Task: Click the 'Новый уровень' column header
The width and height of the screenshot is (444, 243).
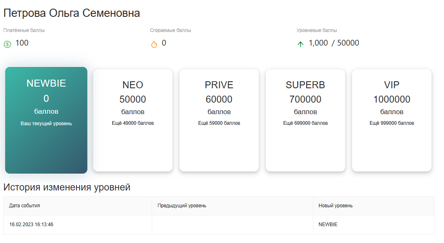Action: tap(335, 206)
